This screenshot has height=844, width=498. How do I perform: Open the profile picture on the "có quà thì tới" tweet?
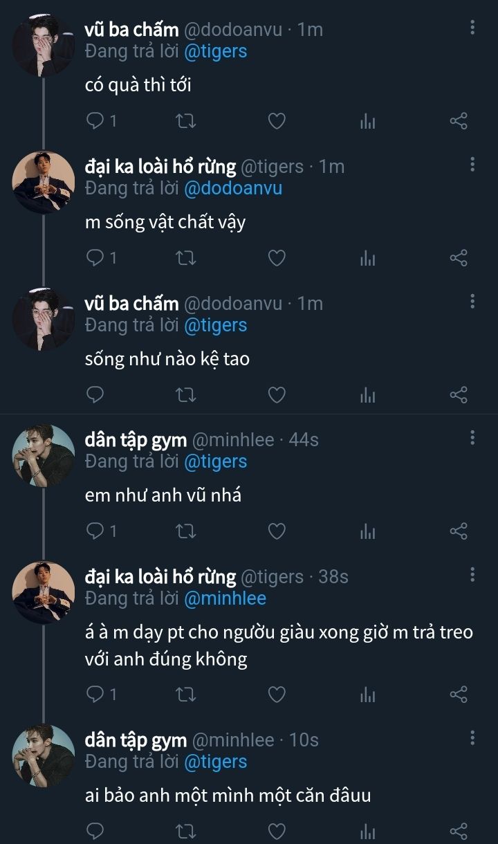(43, 46)
